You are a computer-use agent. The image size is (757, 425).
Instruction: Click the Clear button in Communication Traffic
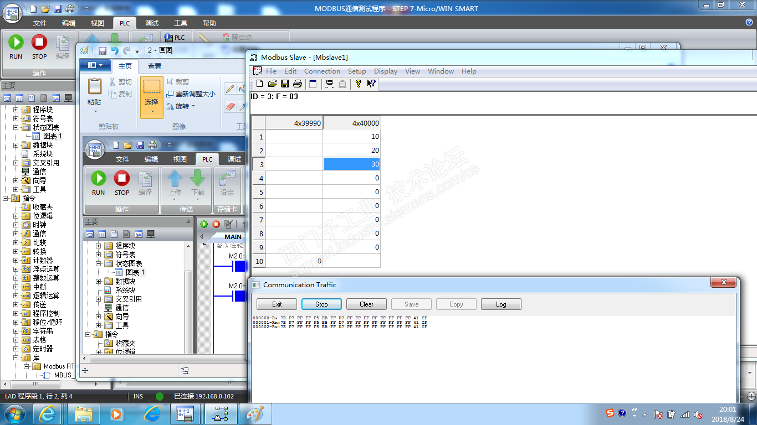pyautogui.click(x=366, y=304)
